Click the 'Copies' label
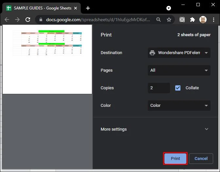The height and width of the screenshot is (172, 220). (107, 88)
